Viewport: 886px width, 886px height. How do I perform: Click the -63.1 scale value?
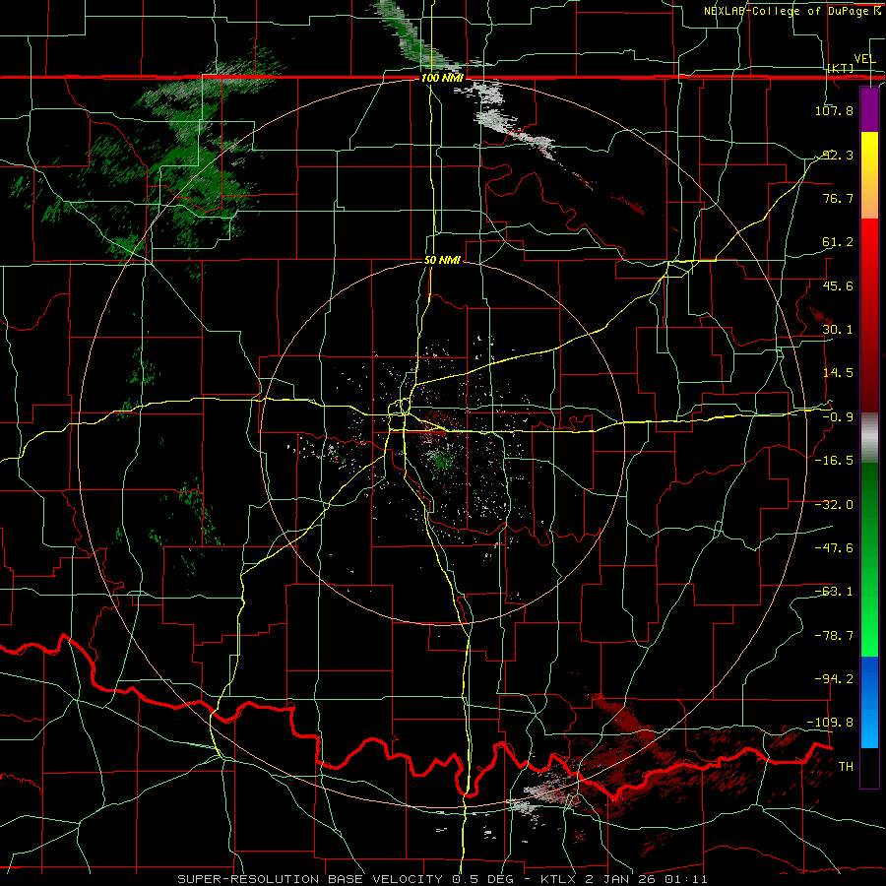click(834, 592)
